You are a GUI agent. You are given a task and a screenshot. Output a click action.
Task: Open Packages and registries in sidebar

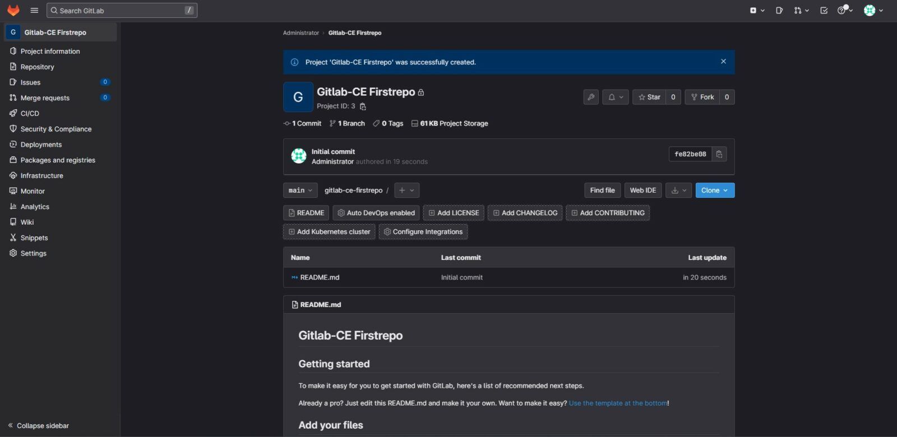click(61, 160)
